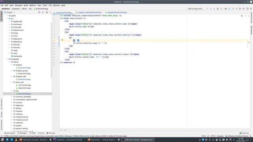Click the 'admin' breadcrumb in navigation bar

(24, 9)
